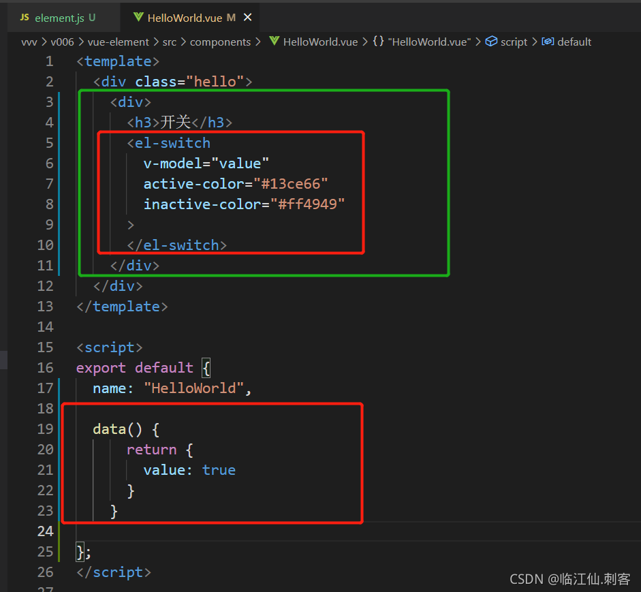Click line number 1 in the gutter
Image resolution: width=641 pixels, height=592 pixels.
50,61
